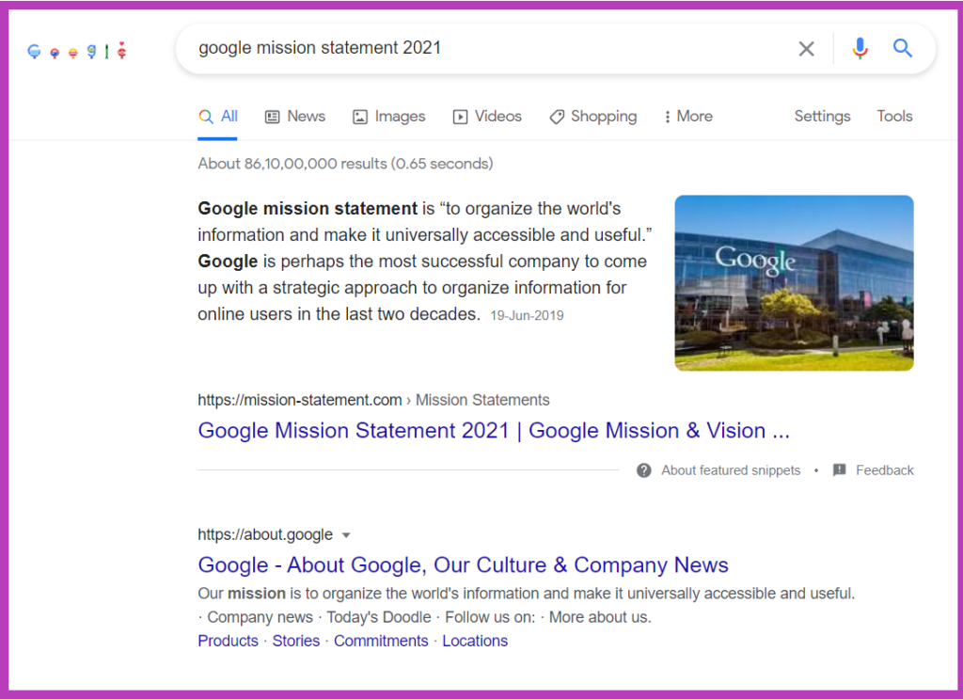Image resolution: width=963 pixels, height=699 pixels.
Task: Click the Google building thumbnail image
Action: point(794,282)
